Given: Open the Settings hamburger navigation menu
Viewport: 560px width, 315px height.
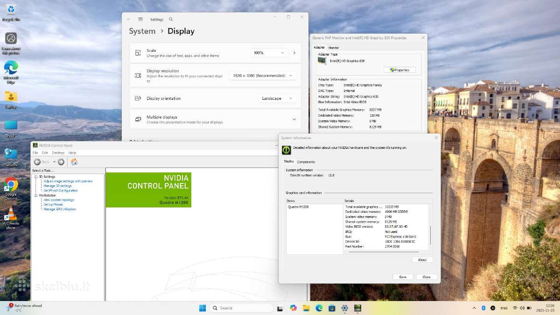Looking at the screenshot, I should point(140,20).
